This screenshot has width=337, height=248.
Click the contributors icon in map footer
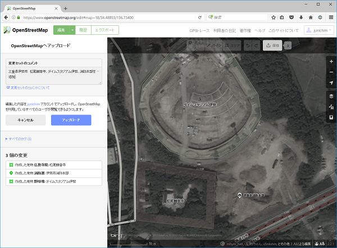pyautogui.click(x=222, y=244)
